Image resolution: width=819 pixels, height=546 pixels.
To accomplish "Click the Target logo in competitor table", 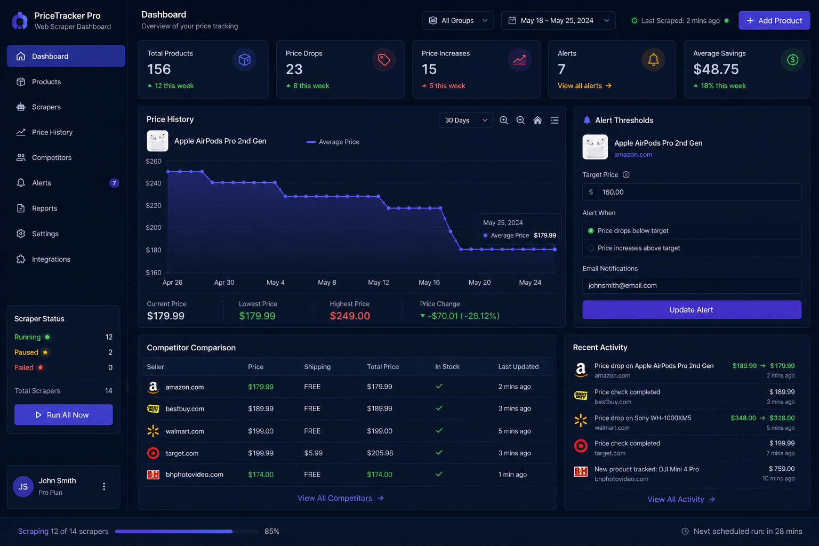I will coord(153,453).
